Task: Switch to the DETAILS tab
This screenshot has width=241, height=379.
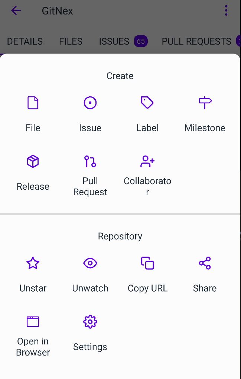Action: pyautogui.click(x=25, y=41)
